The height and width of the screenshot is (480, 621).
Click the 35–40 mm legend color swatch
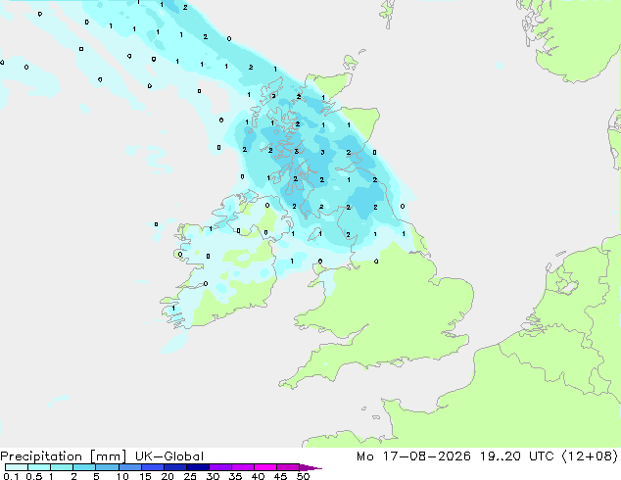click(242, 467)
